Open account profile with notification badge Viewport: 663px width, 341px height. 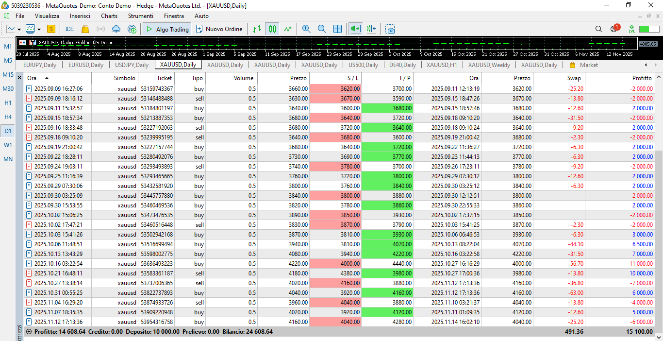click(x=614, y=29)
